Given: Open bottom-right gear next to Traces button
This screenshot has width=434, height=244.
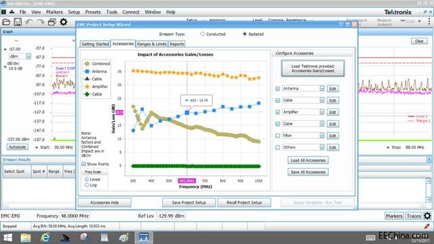Looking at the screenshot, I should [x=427, y=216].
